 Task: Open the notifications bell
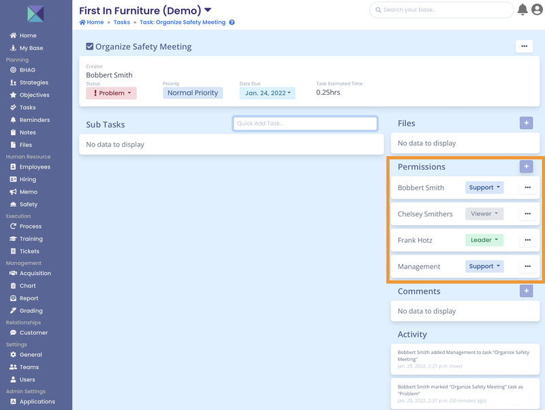(523, 10)
